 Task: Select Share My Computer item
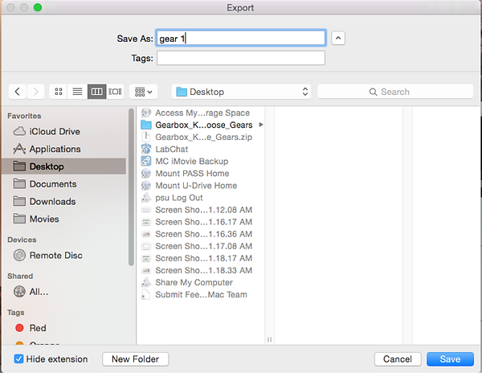(x=200, y=283)
